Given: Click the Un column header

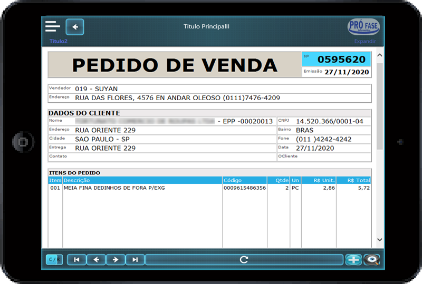Looking at the screenshot, I should pos(295,180).
